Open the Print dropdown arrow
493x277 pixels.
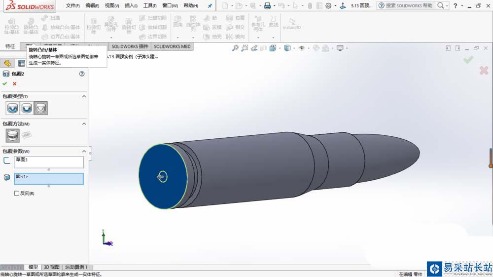coord(274,5)
